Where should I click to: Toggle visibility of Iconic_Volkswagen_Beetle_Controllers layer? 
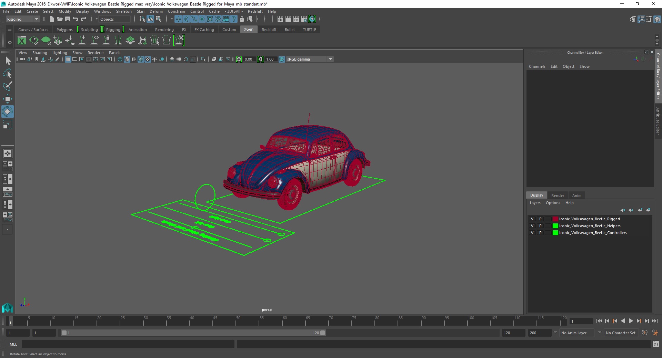coord(532,233)
